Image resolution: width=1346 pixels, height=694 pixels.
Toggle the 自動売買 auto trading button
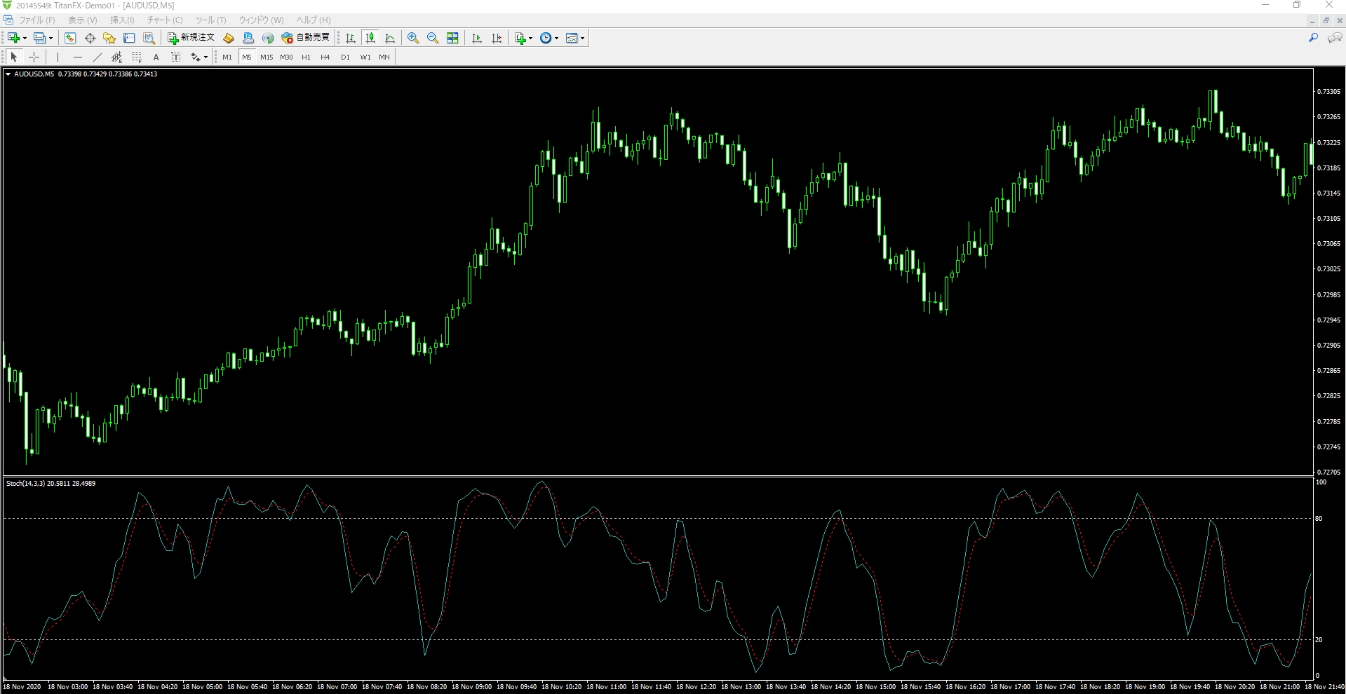[x=306, y=38]
